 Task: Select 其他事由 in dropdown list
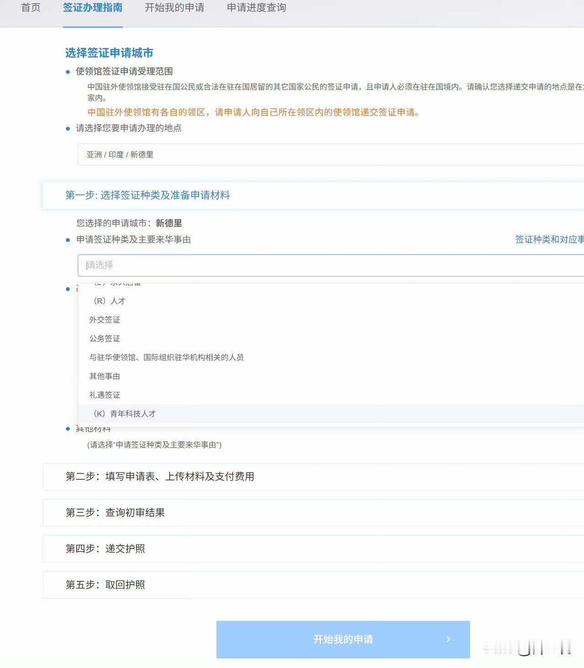point(331,376)
